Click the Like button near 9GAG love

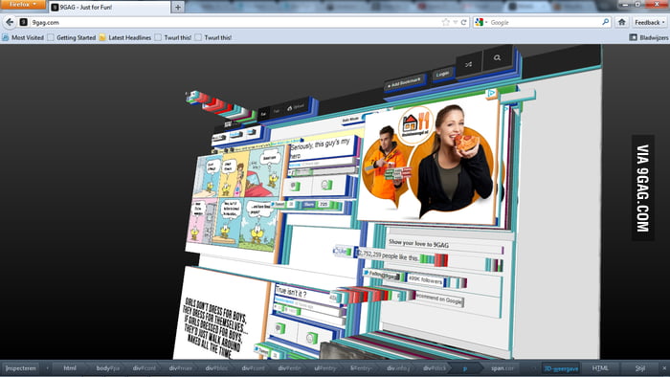point(343,251)
